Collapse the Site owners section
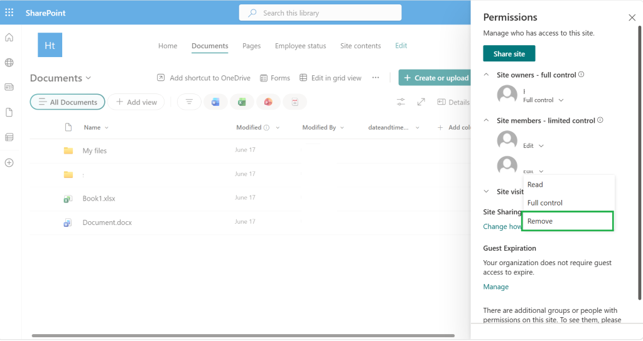 [487, 75]
